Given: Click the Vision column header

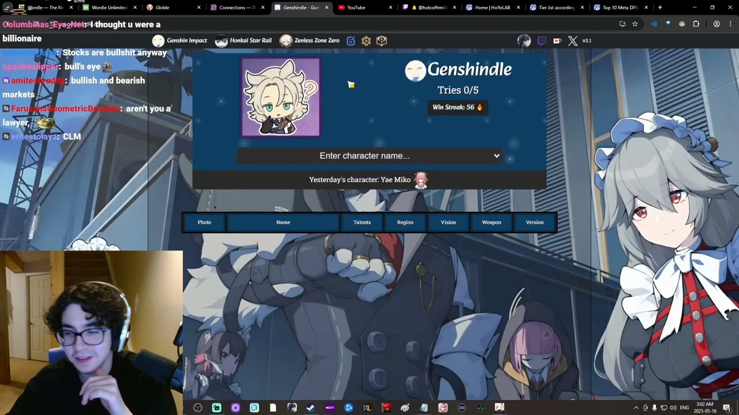Looking at the screenshot, I should [x=449, y=222].
